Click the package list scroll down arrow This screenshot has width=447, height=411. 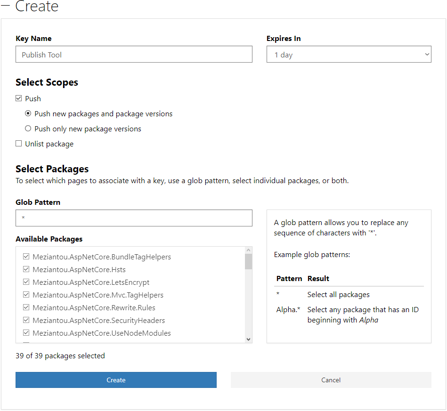point(248,339)
